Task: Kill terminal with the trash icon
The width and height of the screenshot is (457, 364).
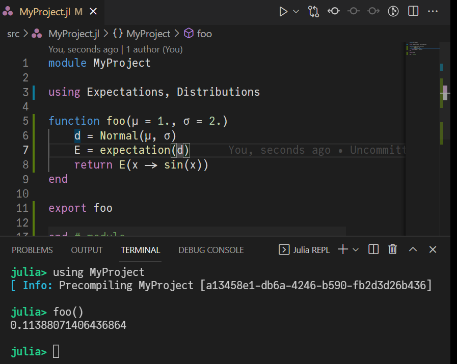Action: 393,249
